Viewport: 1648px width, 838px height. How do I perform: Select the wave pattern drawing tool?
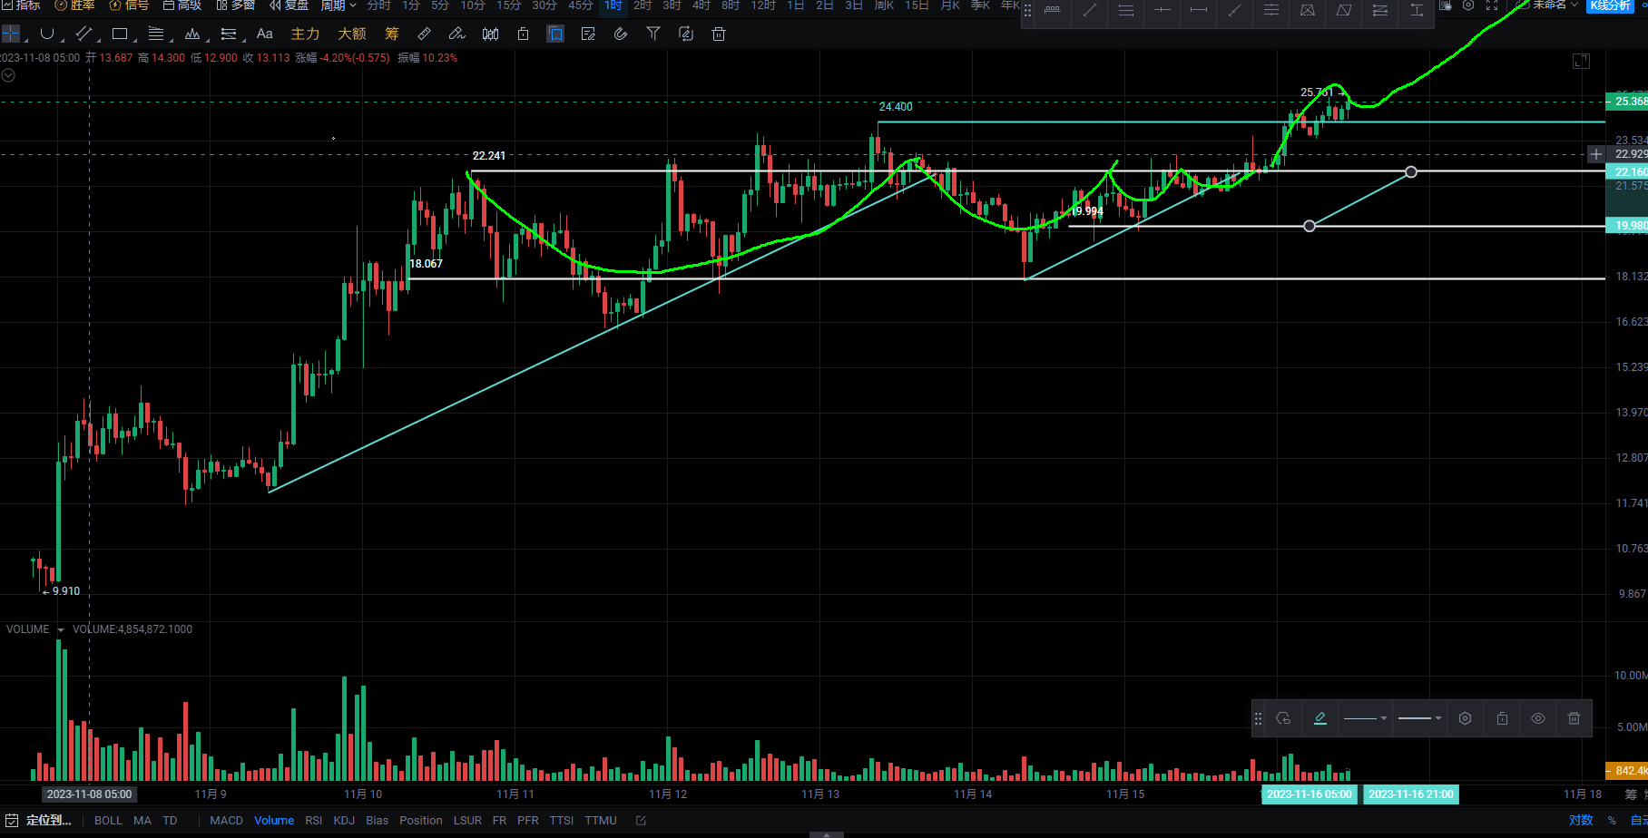click(x=192, y=34)
